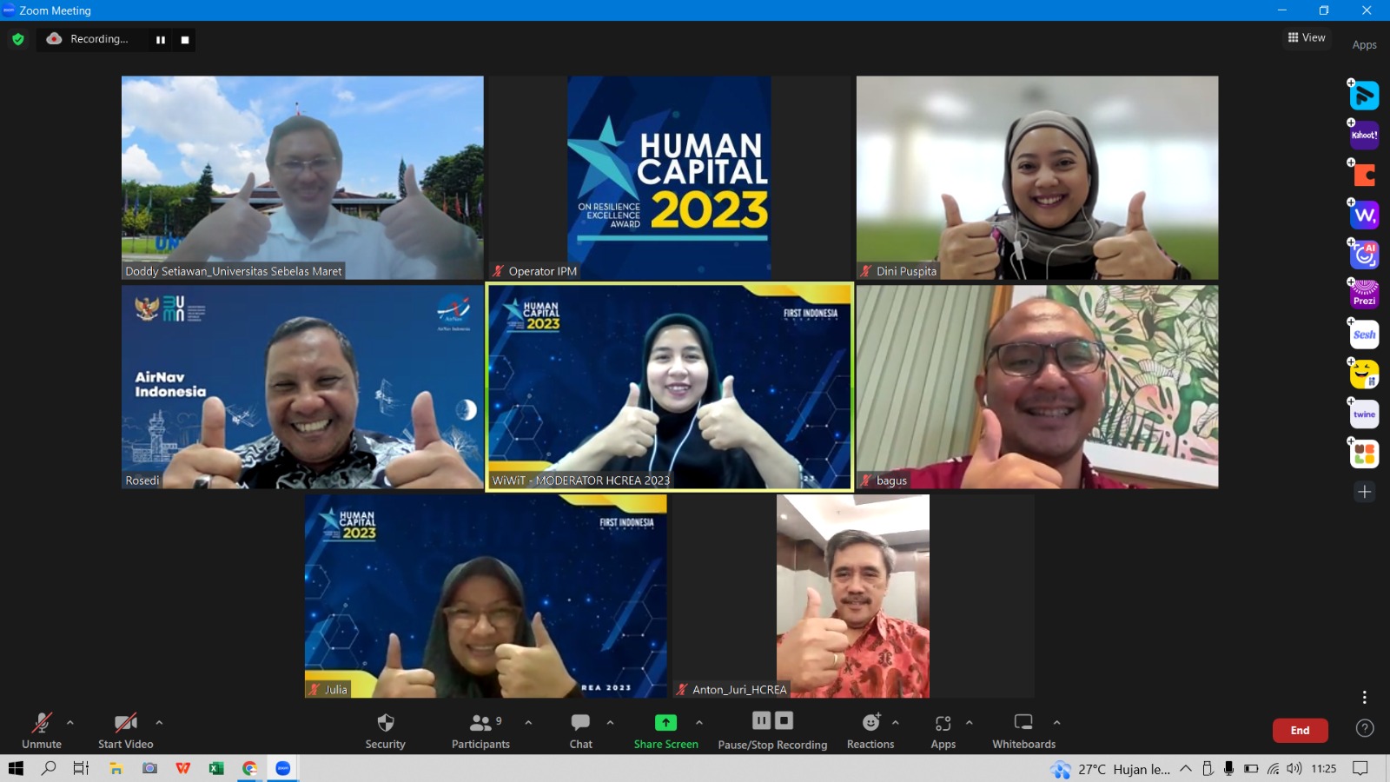Expand the Participants arrow menu

(528, 722)
